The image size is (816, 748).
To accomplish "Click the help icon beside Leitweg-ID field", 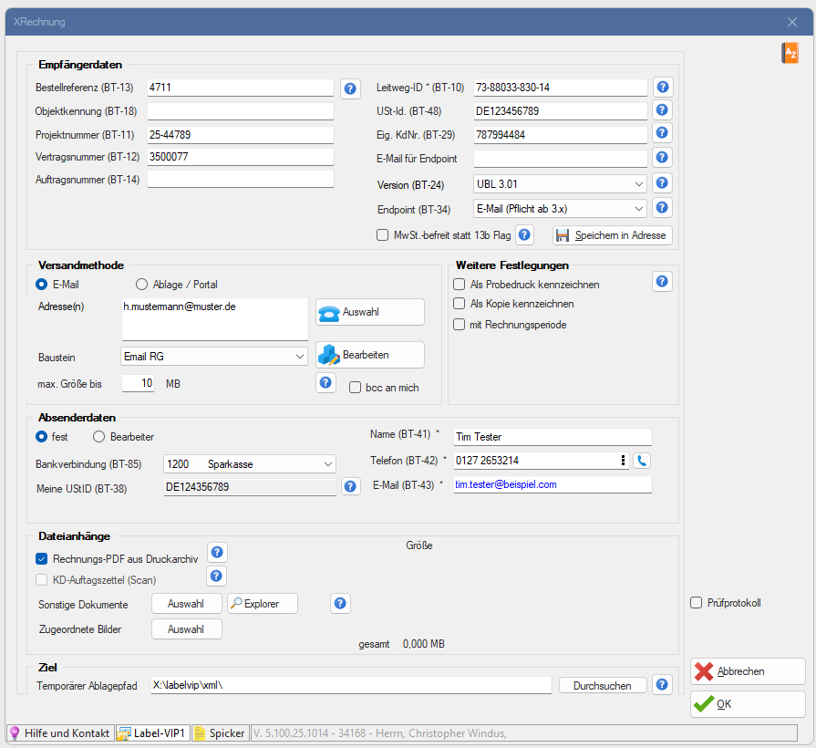I will [663, 88].
